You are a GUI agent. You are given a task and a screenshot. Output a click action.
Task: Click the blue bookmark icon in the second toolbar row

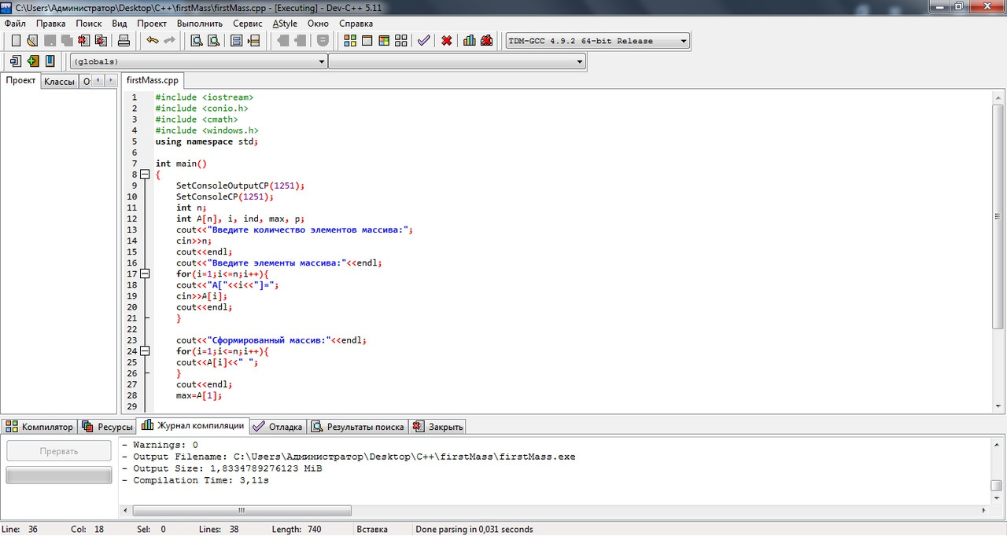pyautogui.click(x=50, y=61)
